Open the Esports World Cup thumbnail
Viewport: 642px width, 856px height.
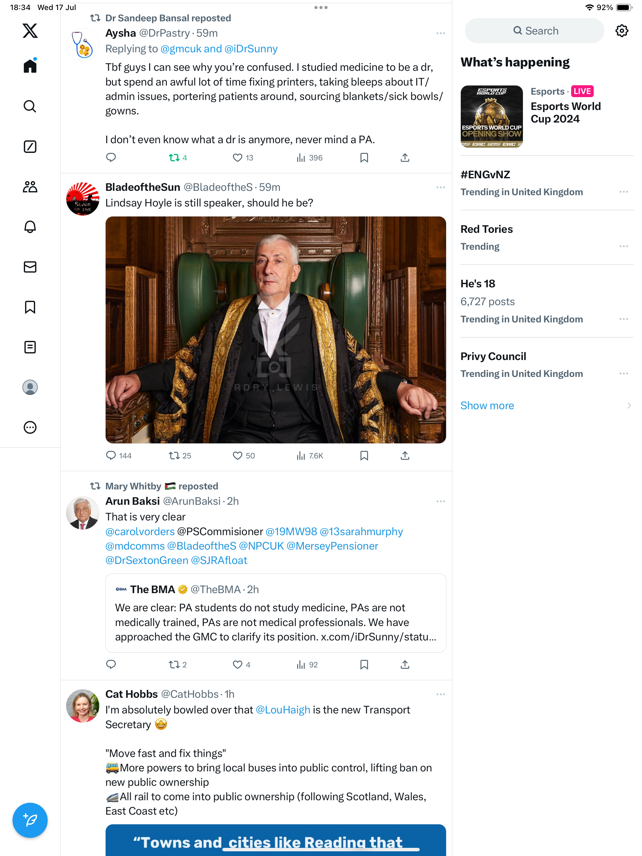(x=491, y=117)
